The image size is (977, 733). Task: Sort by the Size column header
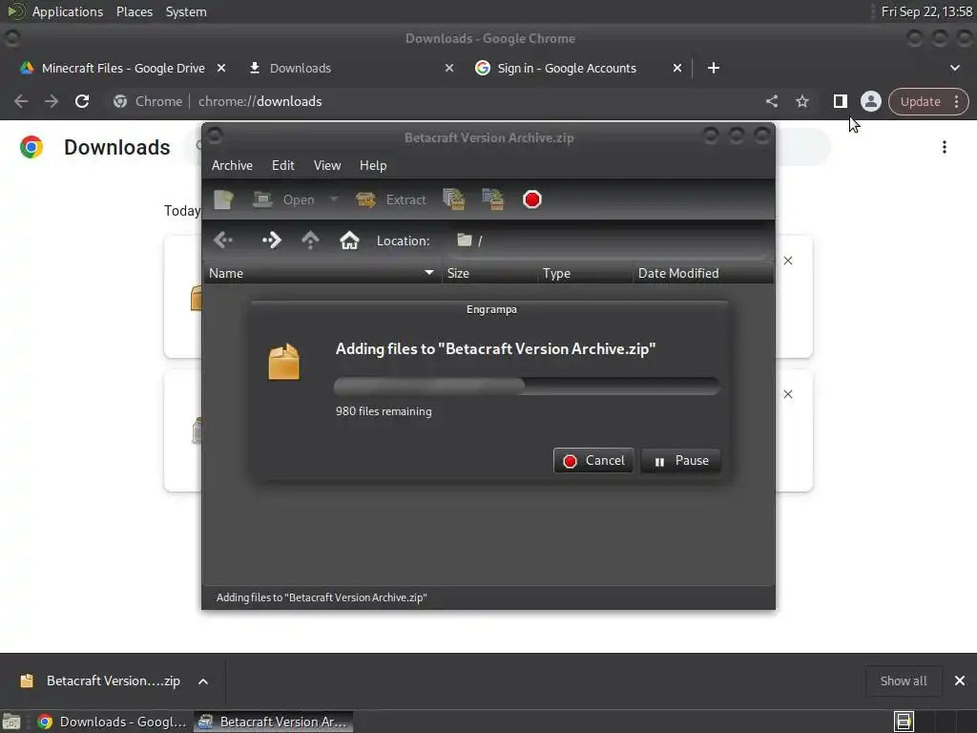(489, 273)
